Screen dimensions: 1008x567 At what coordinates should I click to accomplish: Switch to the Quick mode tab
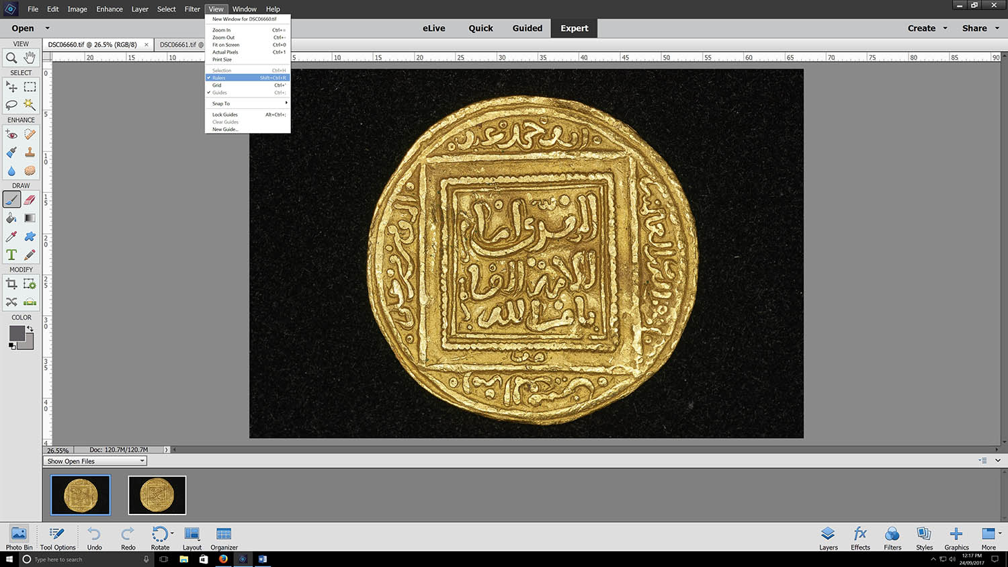[480, 28]
